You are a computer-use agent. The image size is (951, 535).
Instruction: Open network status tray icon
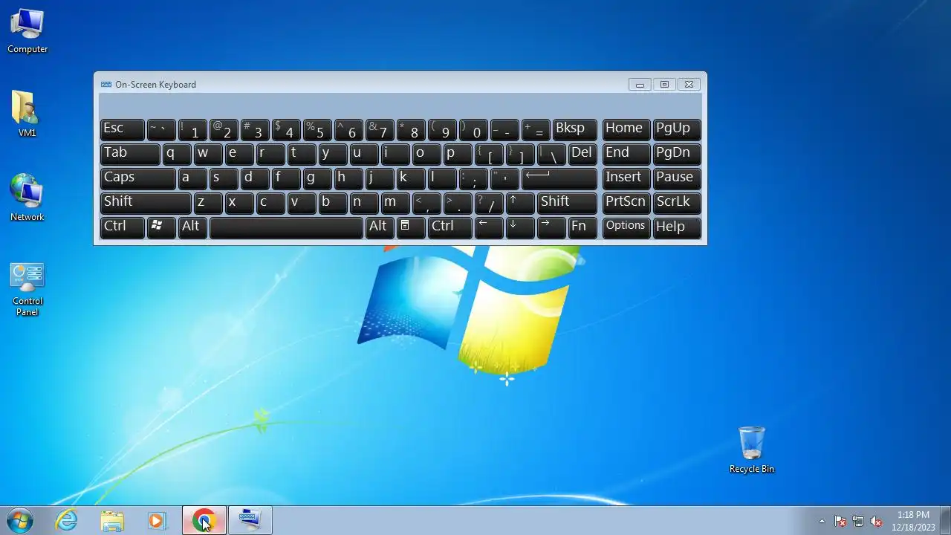tap(858, 521)
